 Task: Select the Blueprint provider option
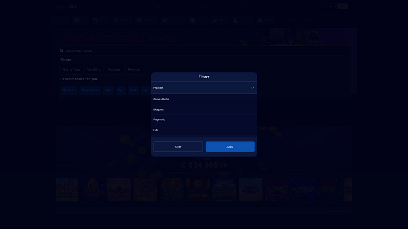click(204, 110)
